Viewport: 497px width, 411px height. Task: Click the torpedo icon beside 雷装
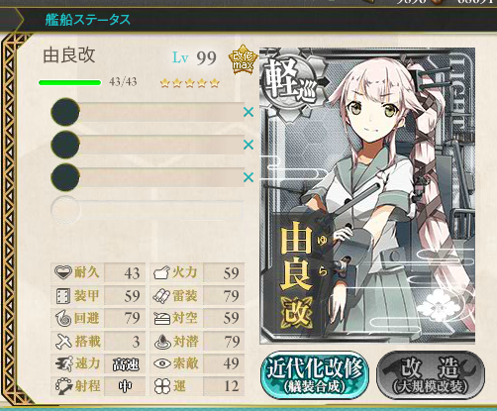pos(161,296)
